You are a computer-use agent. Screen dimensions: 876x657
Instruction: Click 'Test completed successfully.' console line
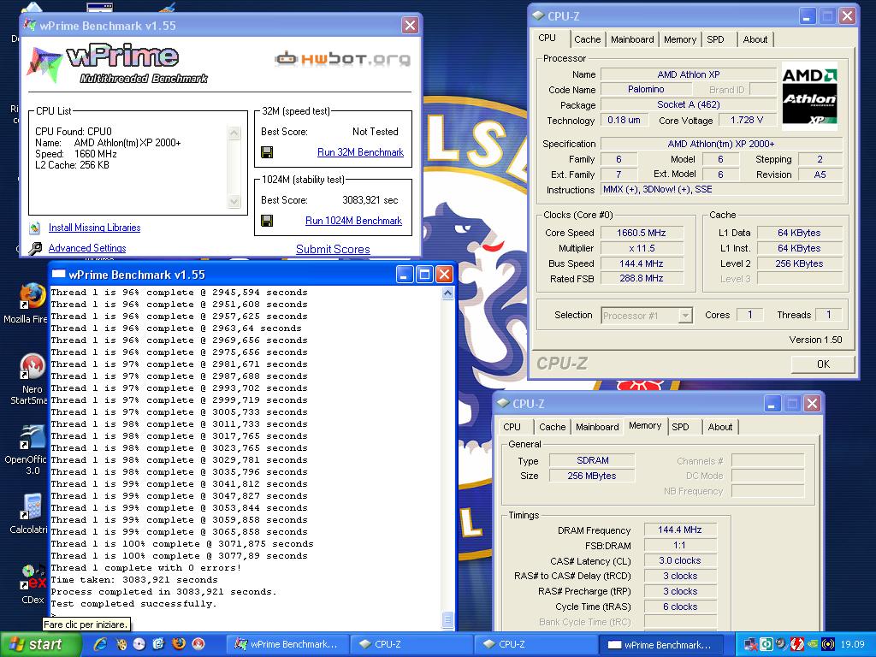[133, 604]
